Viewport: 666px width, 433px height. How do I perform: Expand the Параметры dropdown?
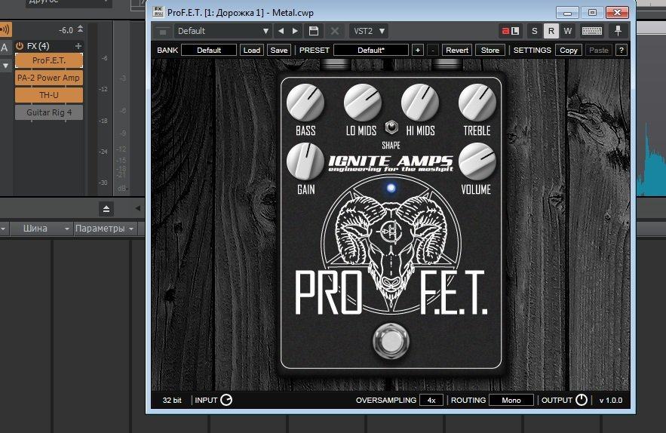pyautogui.click(x=106, y=229)
